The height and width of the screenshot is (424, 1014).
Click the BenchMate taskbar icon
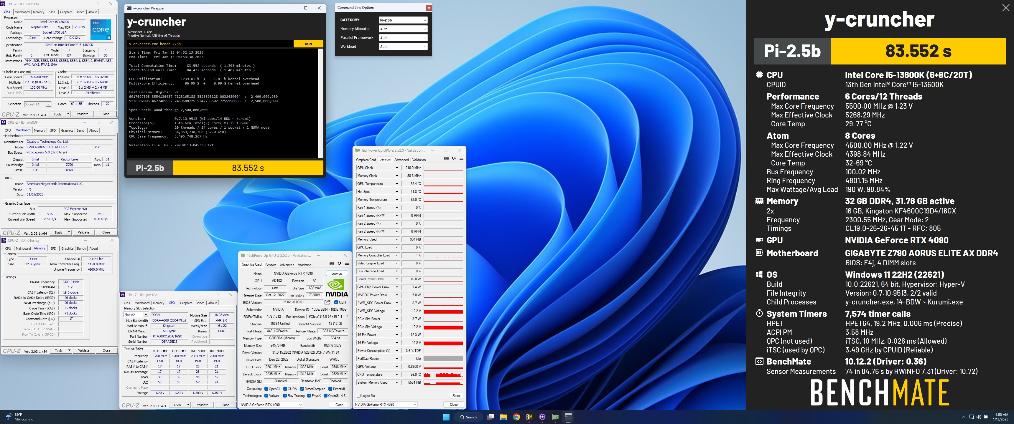coord(529,417)
